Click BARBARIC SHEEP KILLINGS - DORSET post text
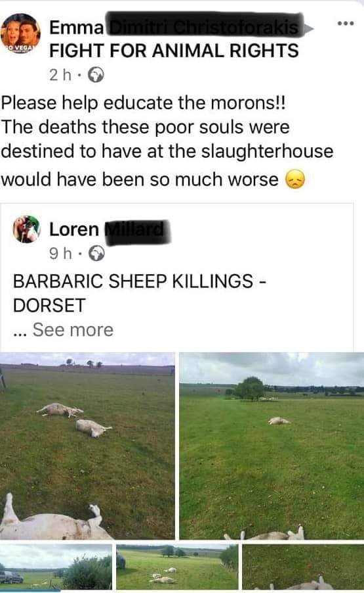 pyautogui.click(x=140, y=293)
